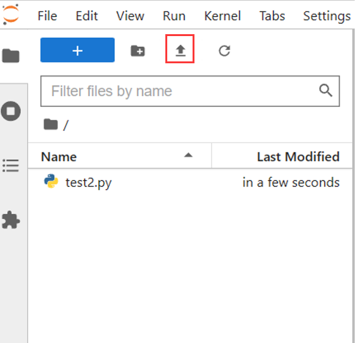The width and height of the screenshot is (356, 343).
Task: Select the test2.py file
Action: pos(190,182)
